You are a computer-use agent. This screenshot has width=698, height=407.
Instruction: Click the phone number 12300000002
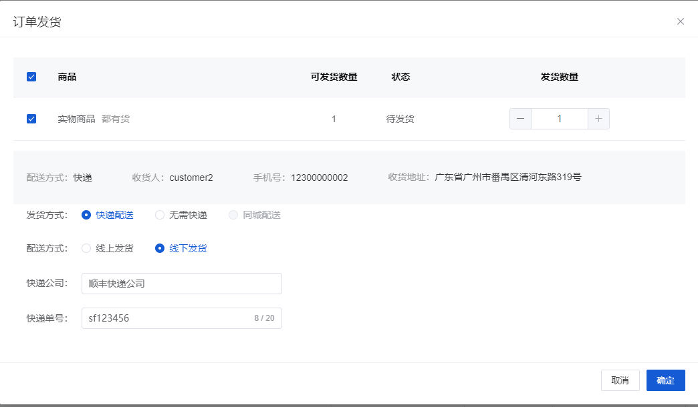319,177
